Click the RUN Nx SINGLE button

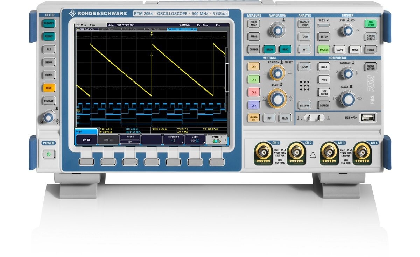click(371, 36)
